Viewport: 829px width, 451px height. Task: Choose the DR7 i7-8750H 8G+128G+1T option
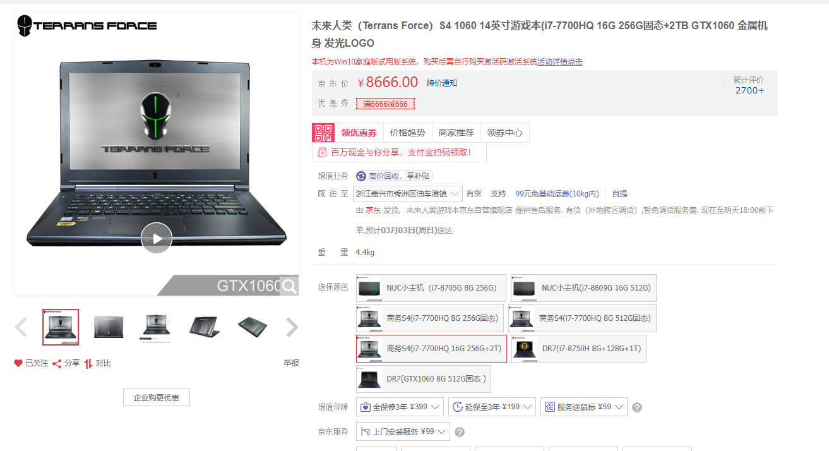point(578,349)
